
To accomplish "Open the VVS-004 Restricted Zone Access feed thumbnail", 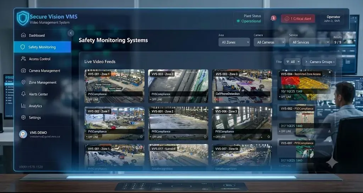I will click(305, 85).
